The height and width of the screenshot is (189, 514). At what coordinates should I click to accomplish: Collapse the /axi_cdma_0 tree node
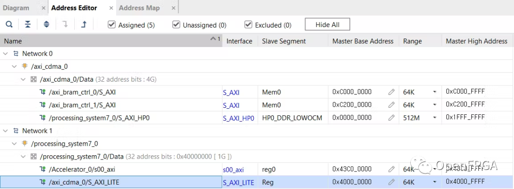point(14,66)
